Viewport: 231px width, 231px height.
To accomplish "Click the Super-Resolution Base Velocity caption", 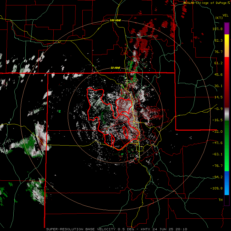I will point(117,229).
